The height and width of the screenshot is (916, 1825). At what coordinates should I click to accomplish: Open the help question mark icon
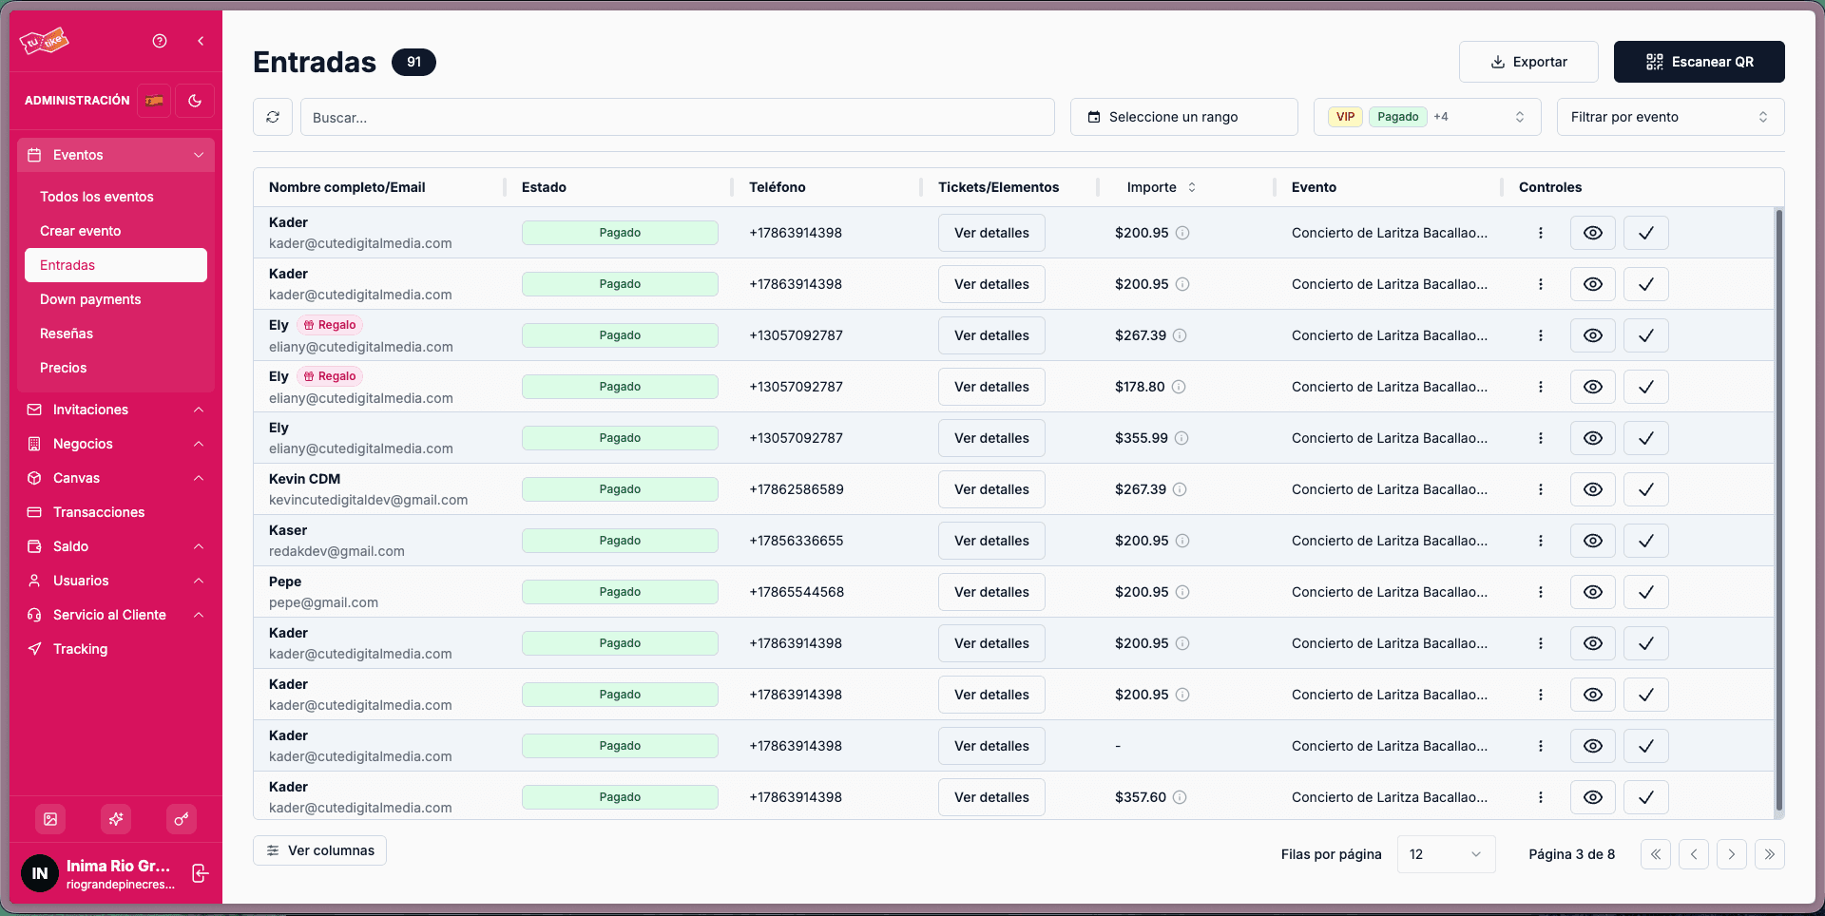pos(160,41)
